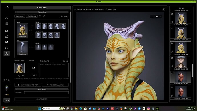The image size is (197, 111).
Task: Click the load folder icon beside Edit 3D Scene
Action: coord(40,16)
